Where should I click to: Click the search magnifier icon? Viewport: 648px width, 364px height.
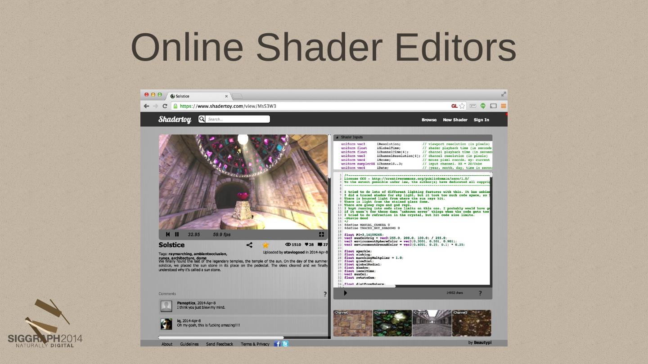pyautogui.click(x=202, y=119)
